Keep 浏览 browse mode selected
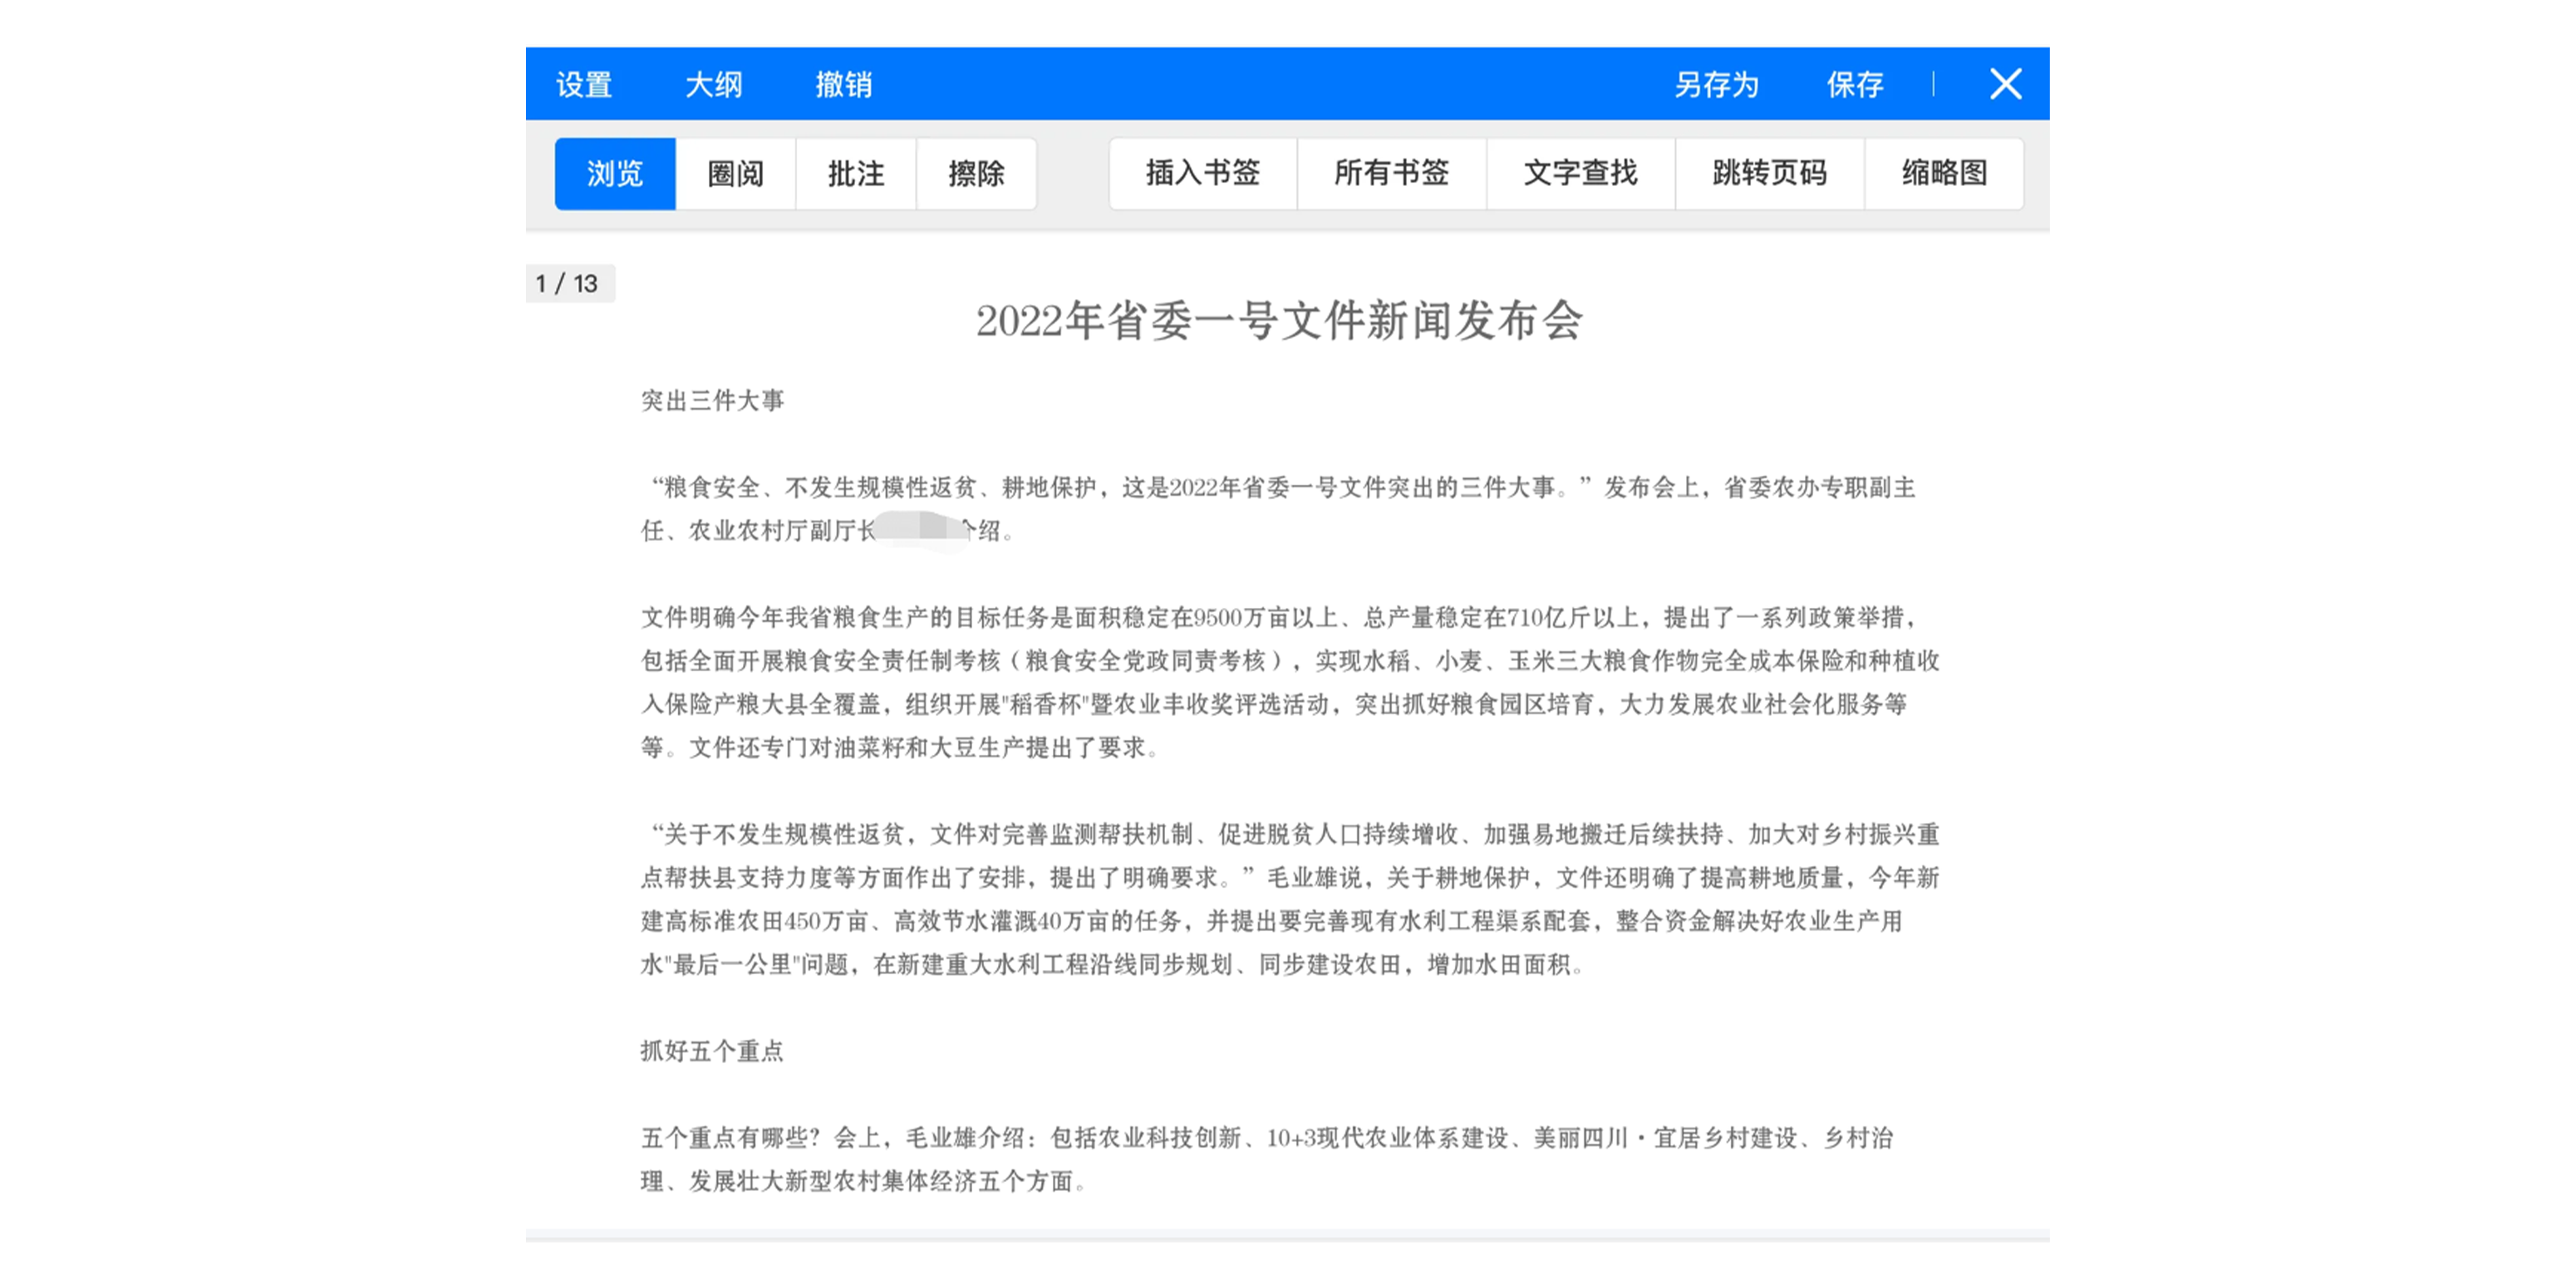Image resolution: width=2576 pixels, height=1284 pixels. click(x=613, y=173)
